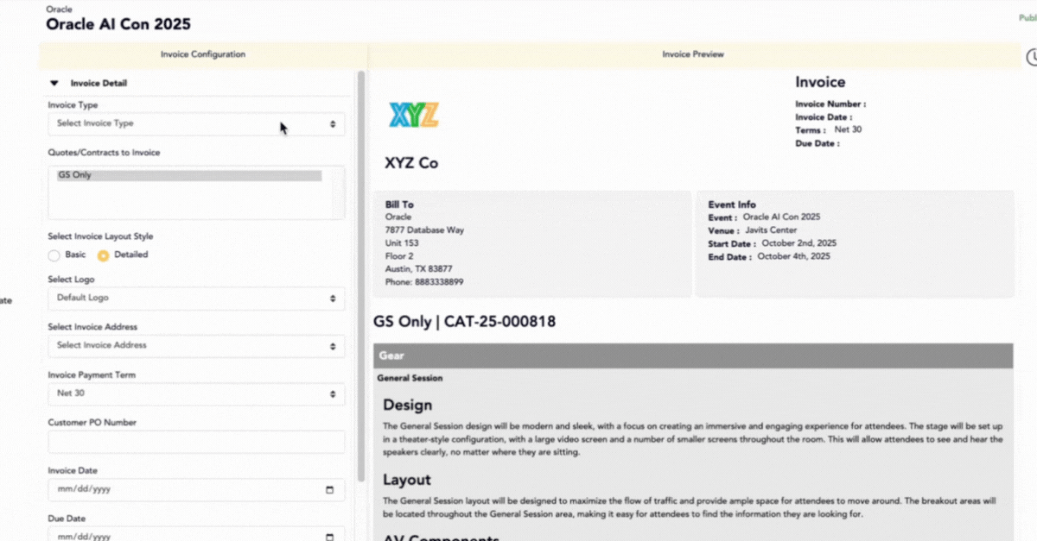Click the Oracle AI Con 2025 title

pyautogui.click(x=118, y=24)
